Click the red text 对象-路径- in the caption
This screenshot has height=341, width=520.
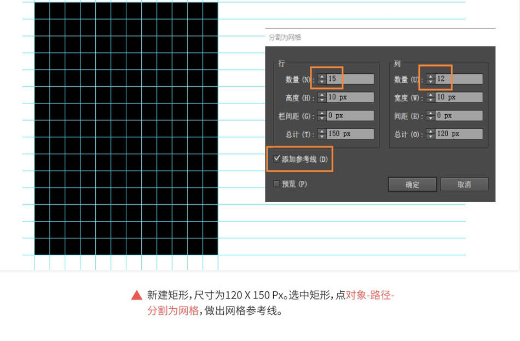[370, 295]
